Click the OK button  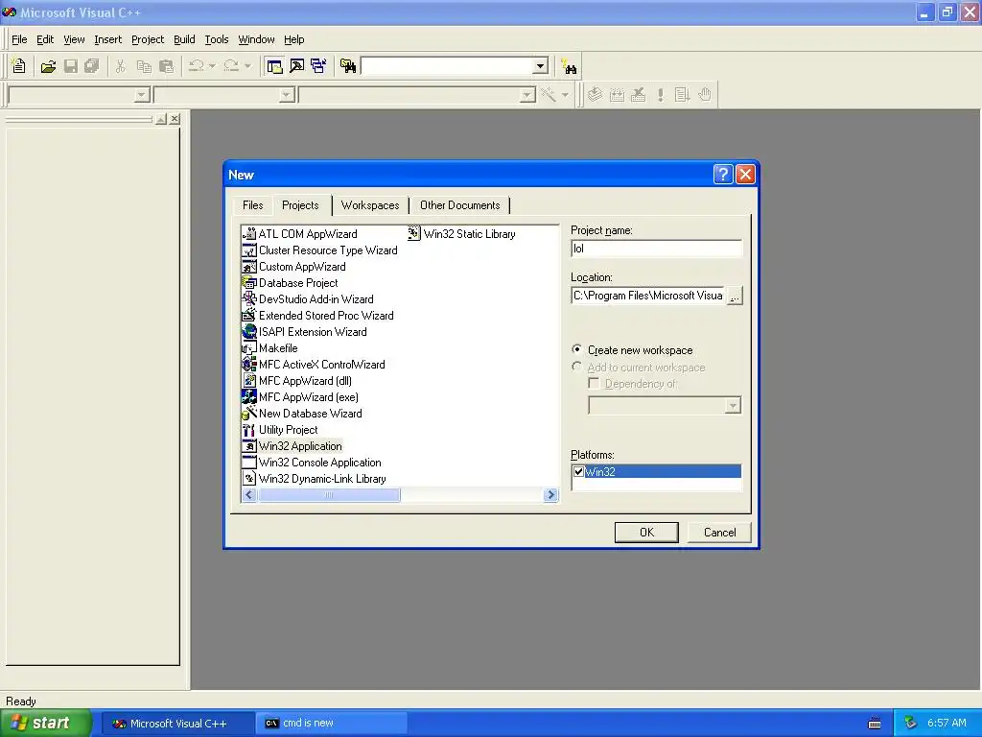(646, 532)
